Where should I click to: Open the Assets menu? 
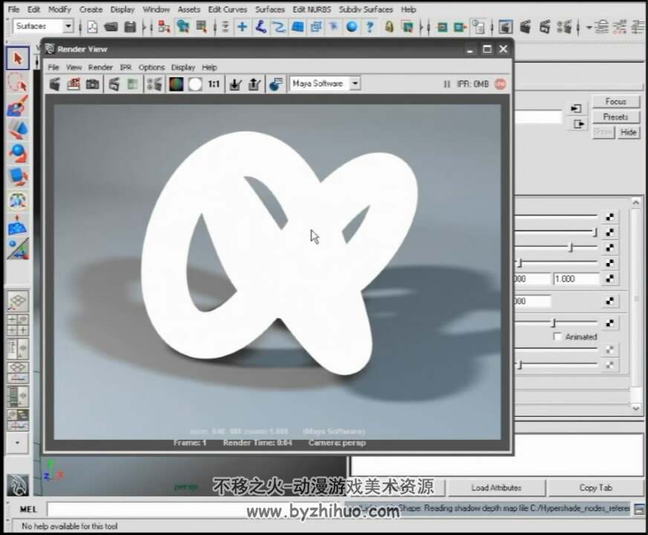point(189,10)
